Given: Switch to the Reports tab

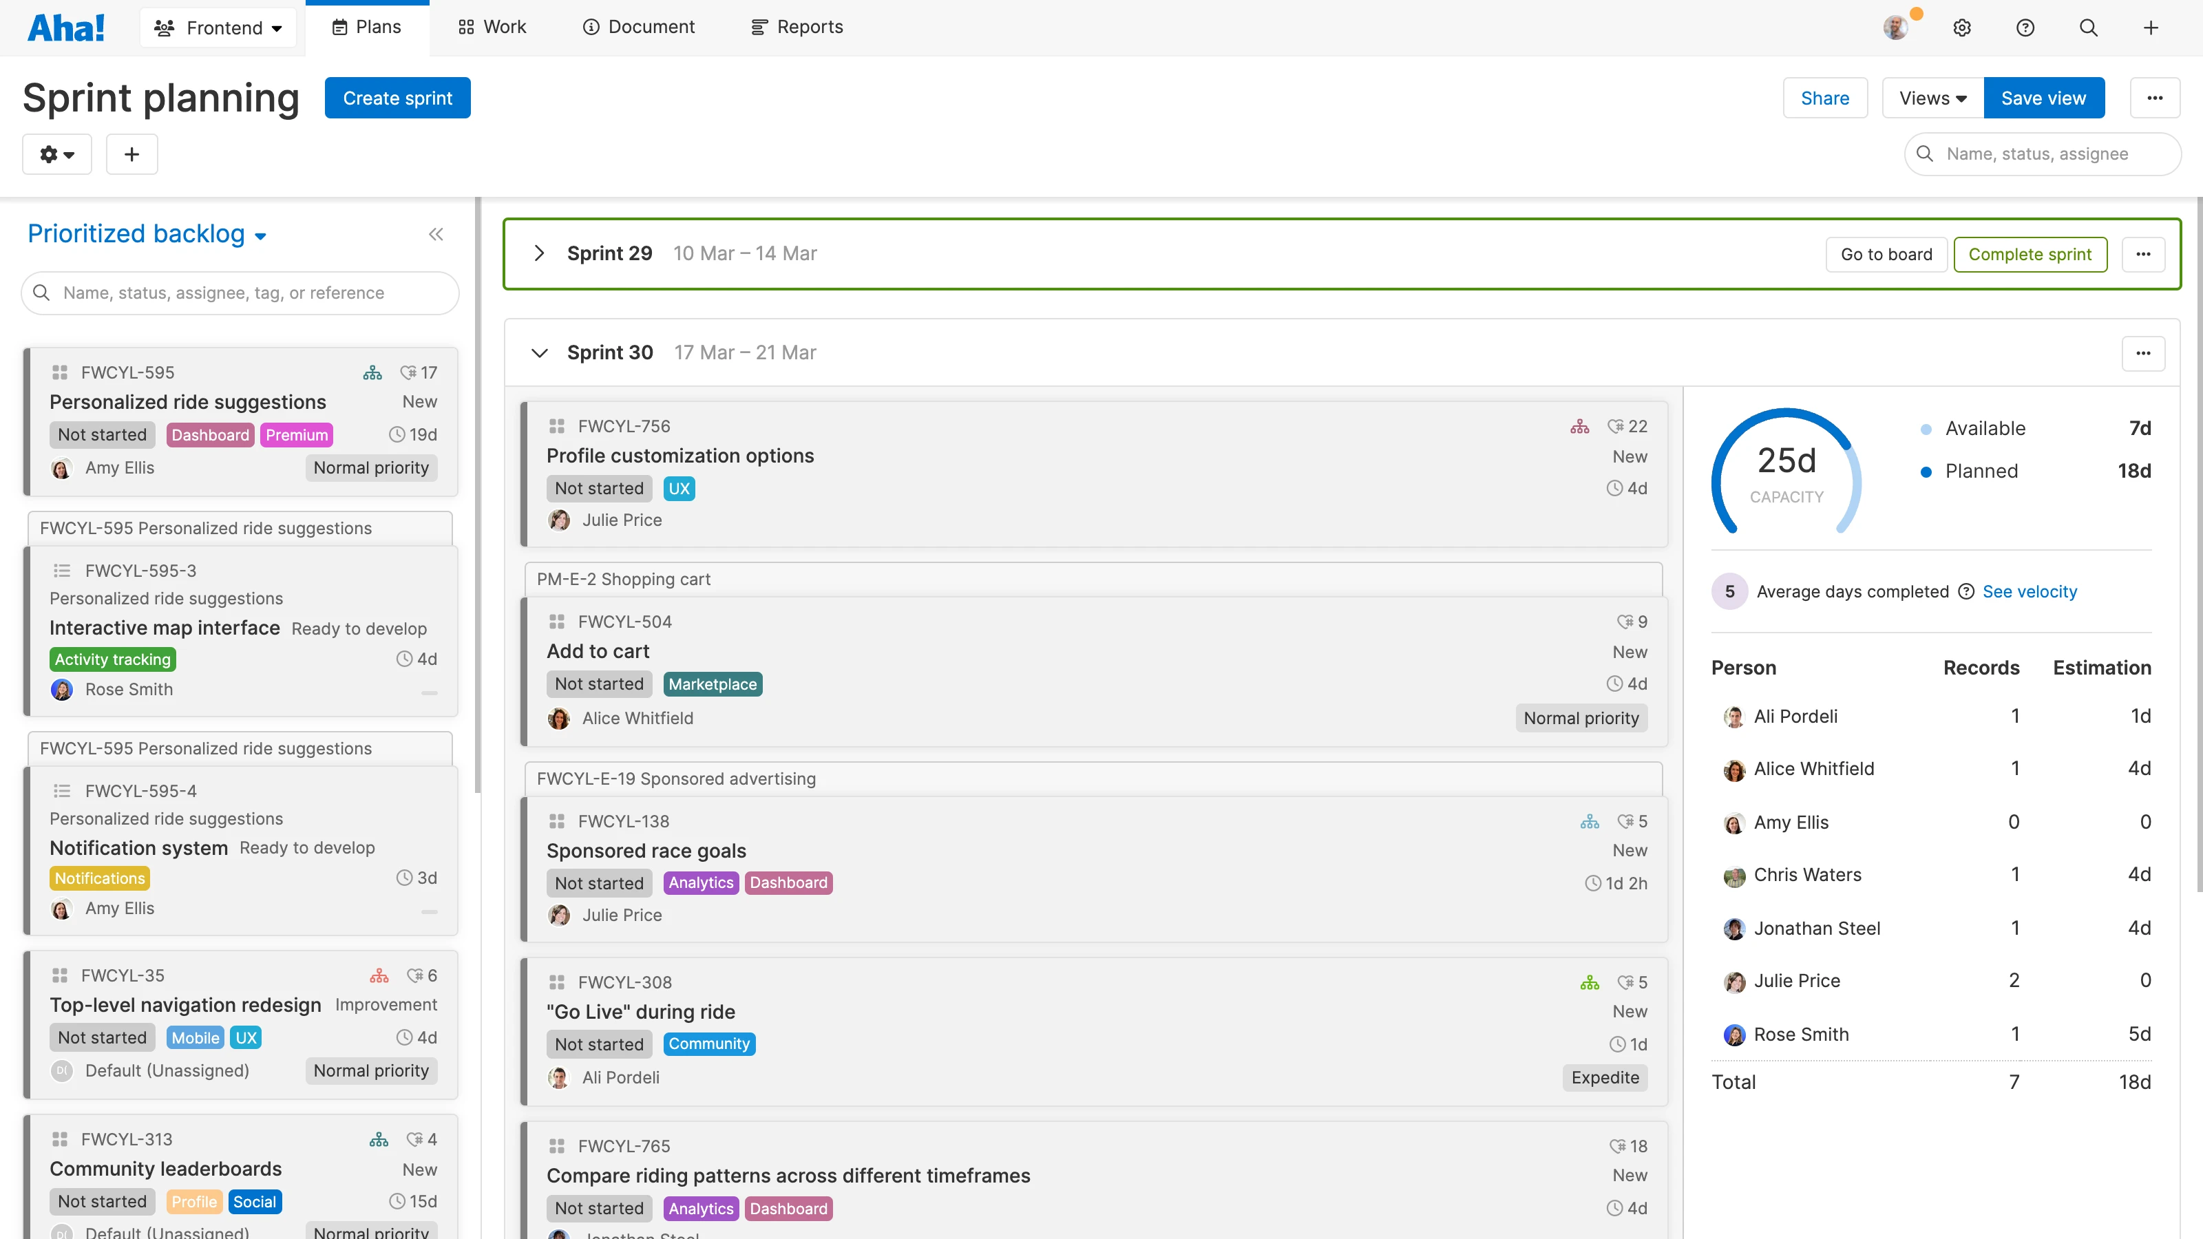Looking at the screenshot, I should pyautogui.click(x=797, y=28).
